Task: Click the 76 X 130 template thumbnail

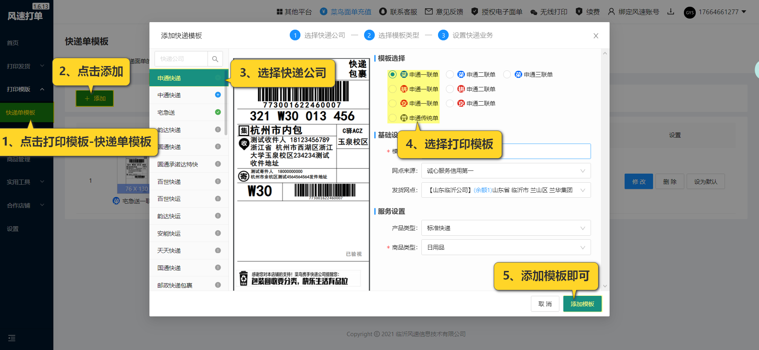Action: point(133,174)
